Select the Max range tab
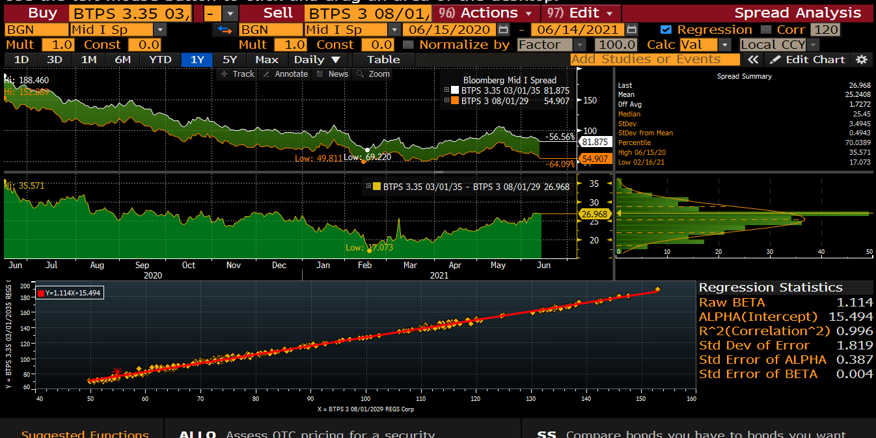This screenshot has height=438, width=876. (x=267, y=59)
